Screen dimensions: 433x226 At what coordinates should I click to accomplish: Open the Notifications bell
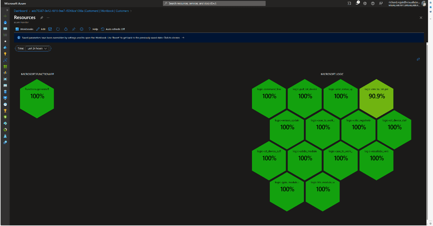coord(357,3)
